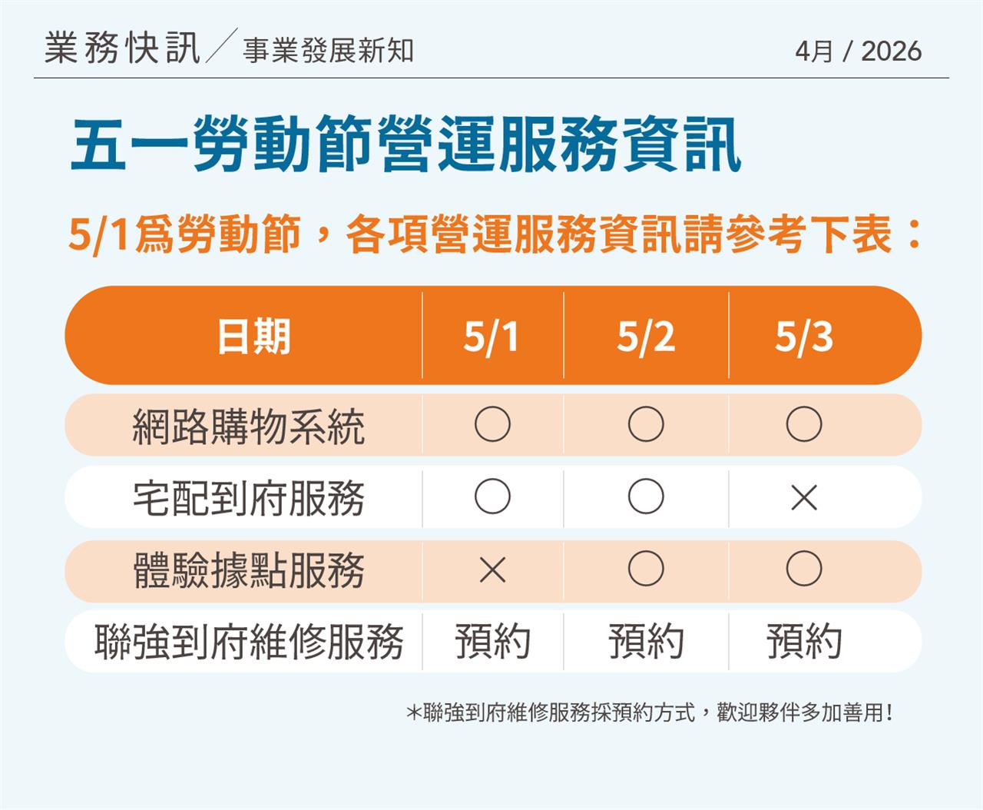Viewport: 983px width, 810px height.
Task: Click the cross mark for 宅配到府服務 on 5/3
Action: 804,498
